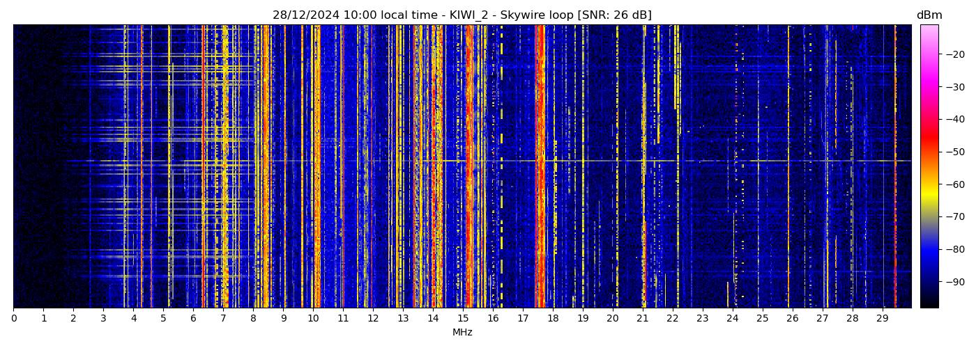Image resolution: width=976 pixels, height=348 pixels.
Task: Click the dBm colorbar heading
Action: tap(929, 15)
